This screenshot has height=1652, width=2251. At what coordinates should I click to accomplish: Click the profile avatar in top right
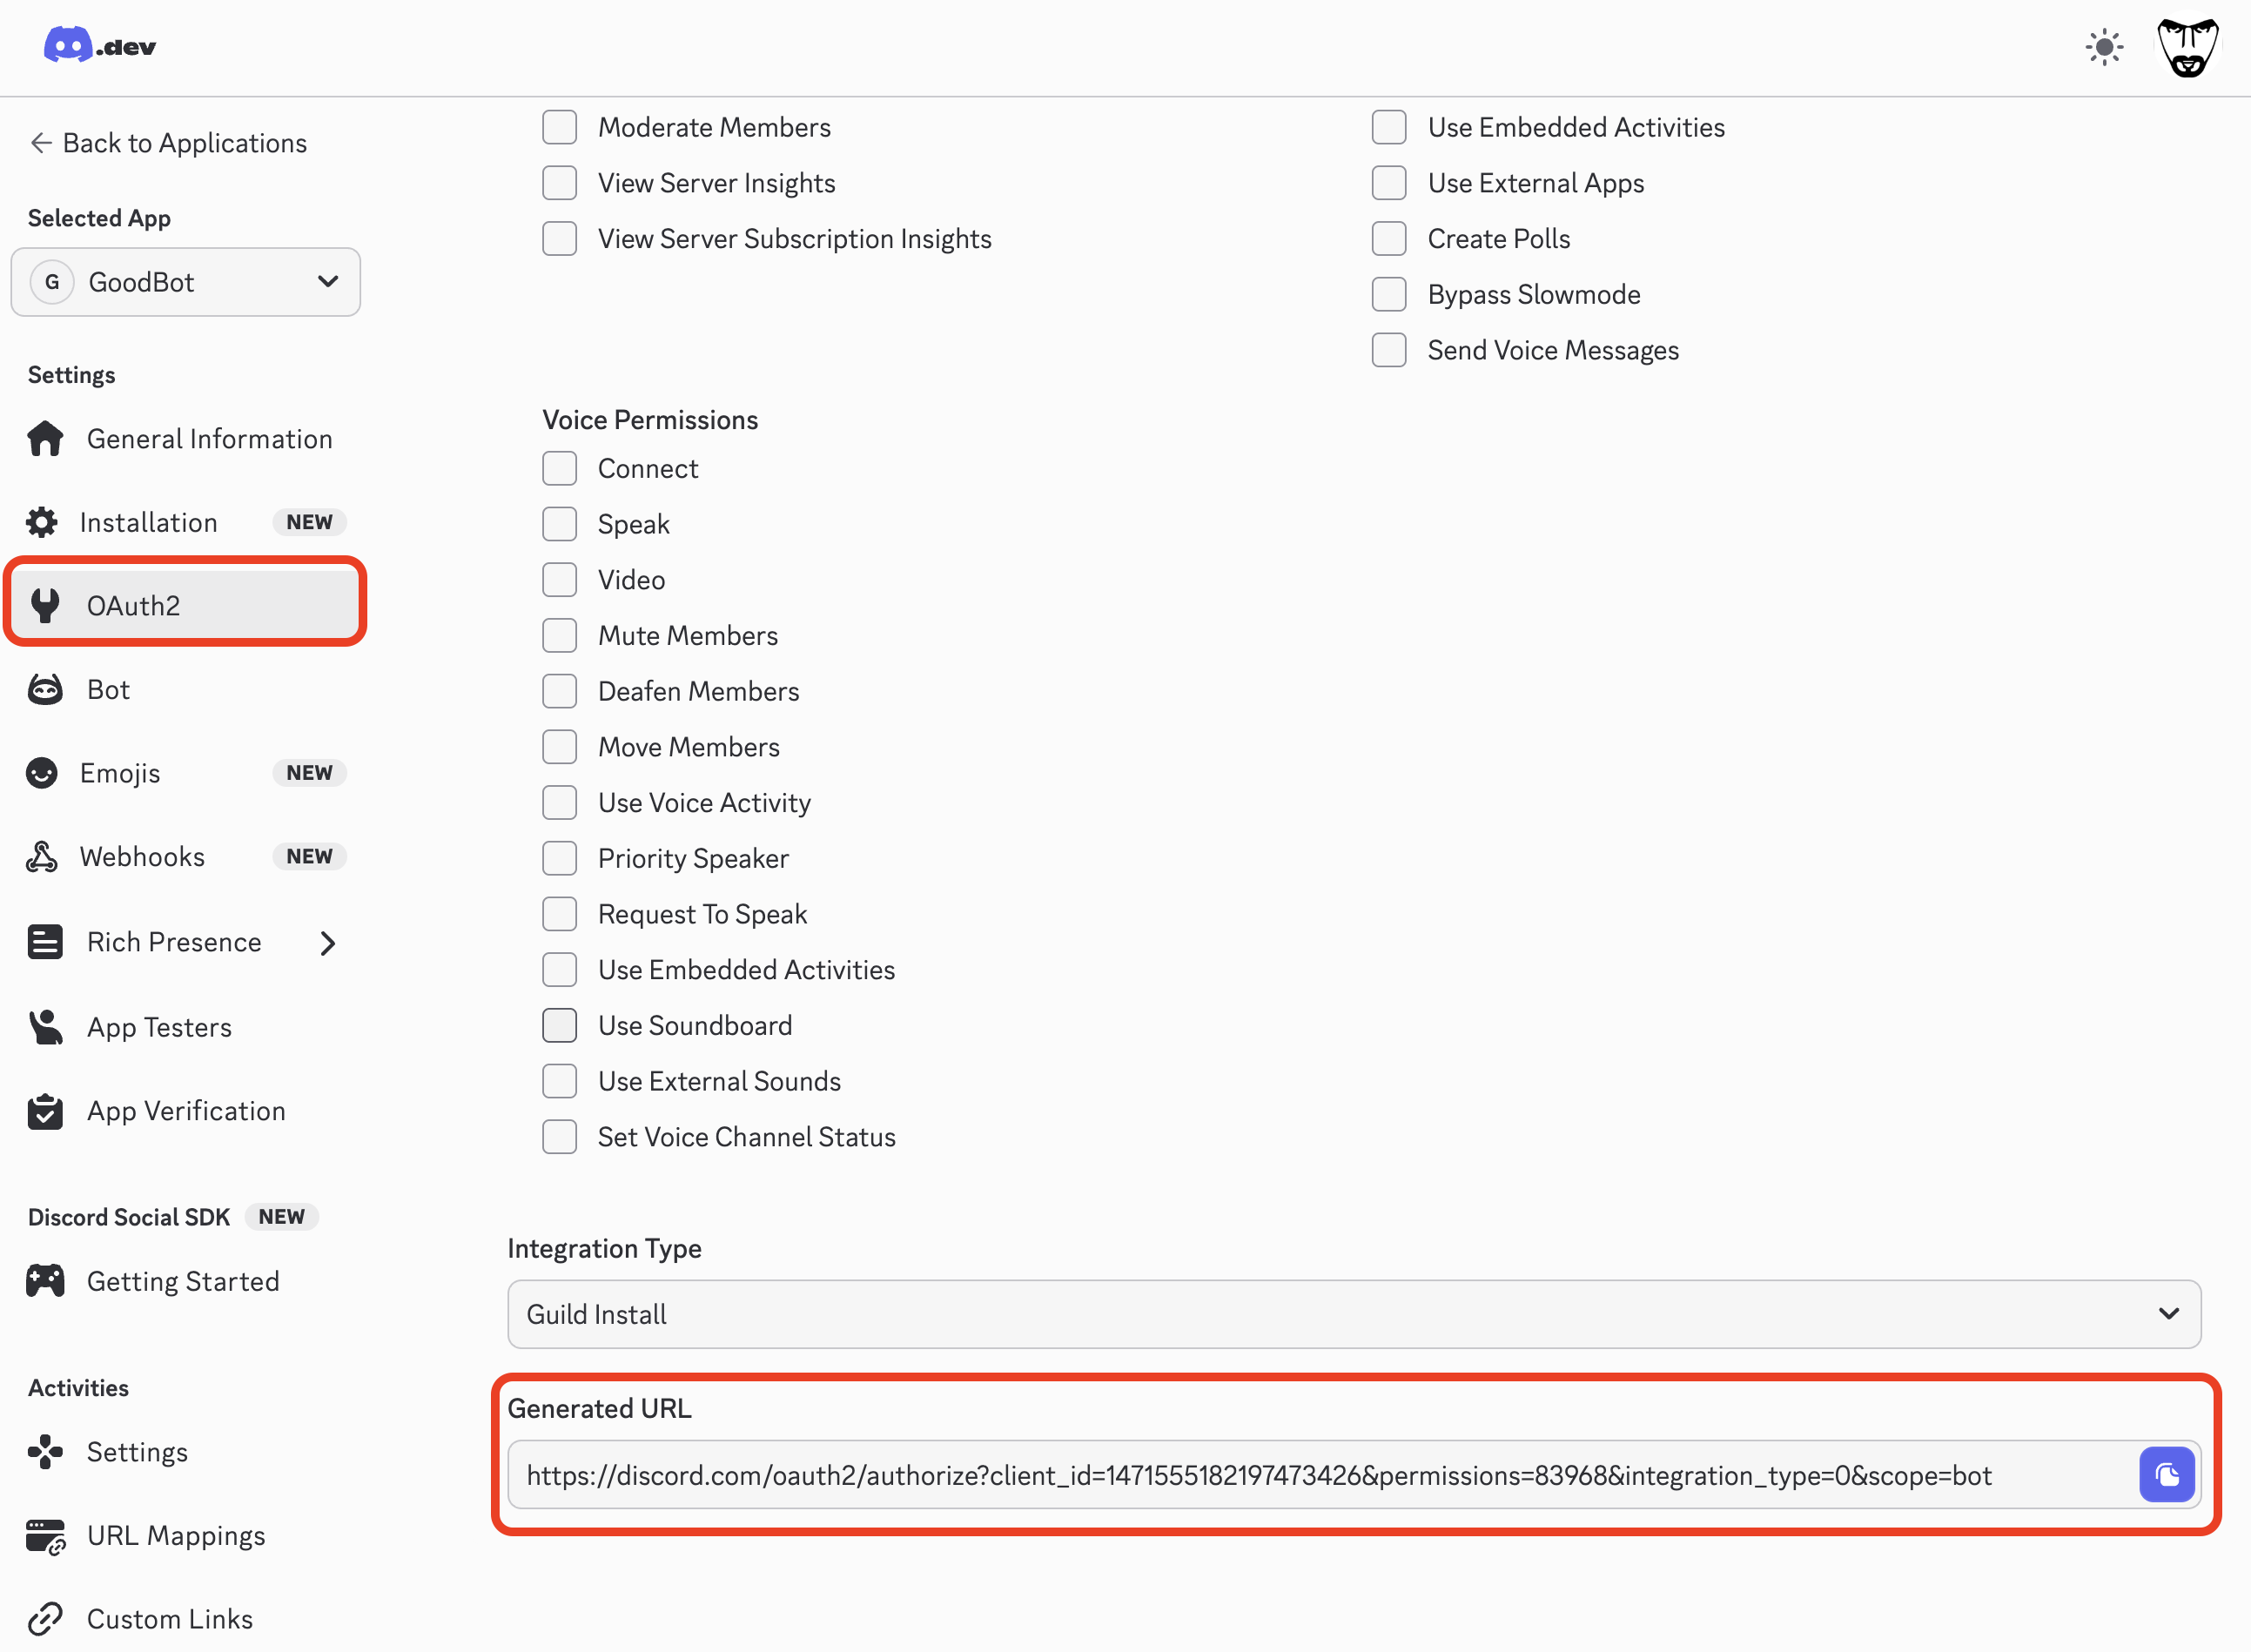2187,45
